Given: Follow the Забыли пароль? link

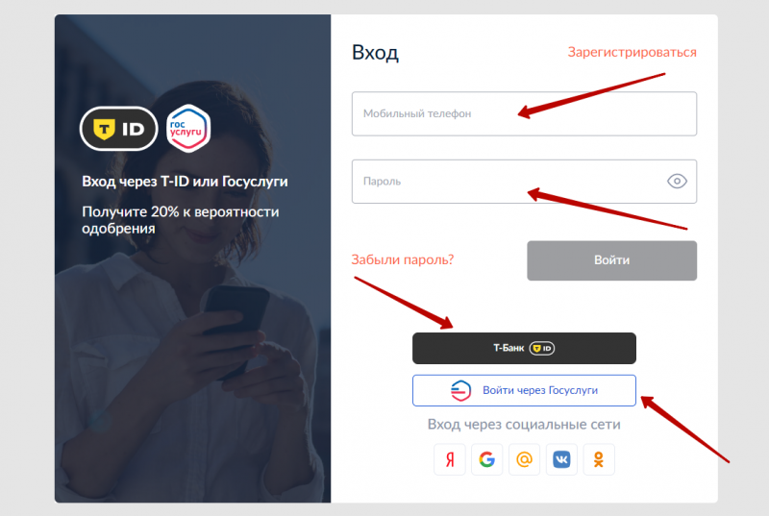Looking at the screenshot, I should pyautogui.click(x=403, y=259).
